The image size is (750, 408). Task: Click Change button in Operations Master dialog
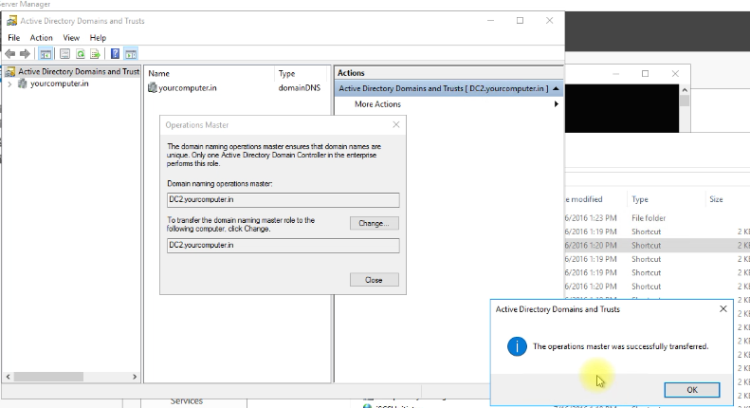click(x=374, y=223)
